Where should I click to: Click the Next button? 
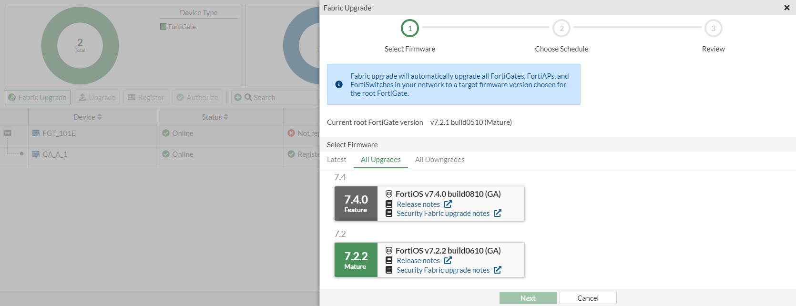point(528,298)
